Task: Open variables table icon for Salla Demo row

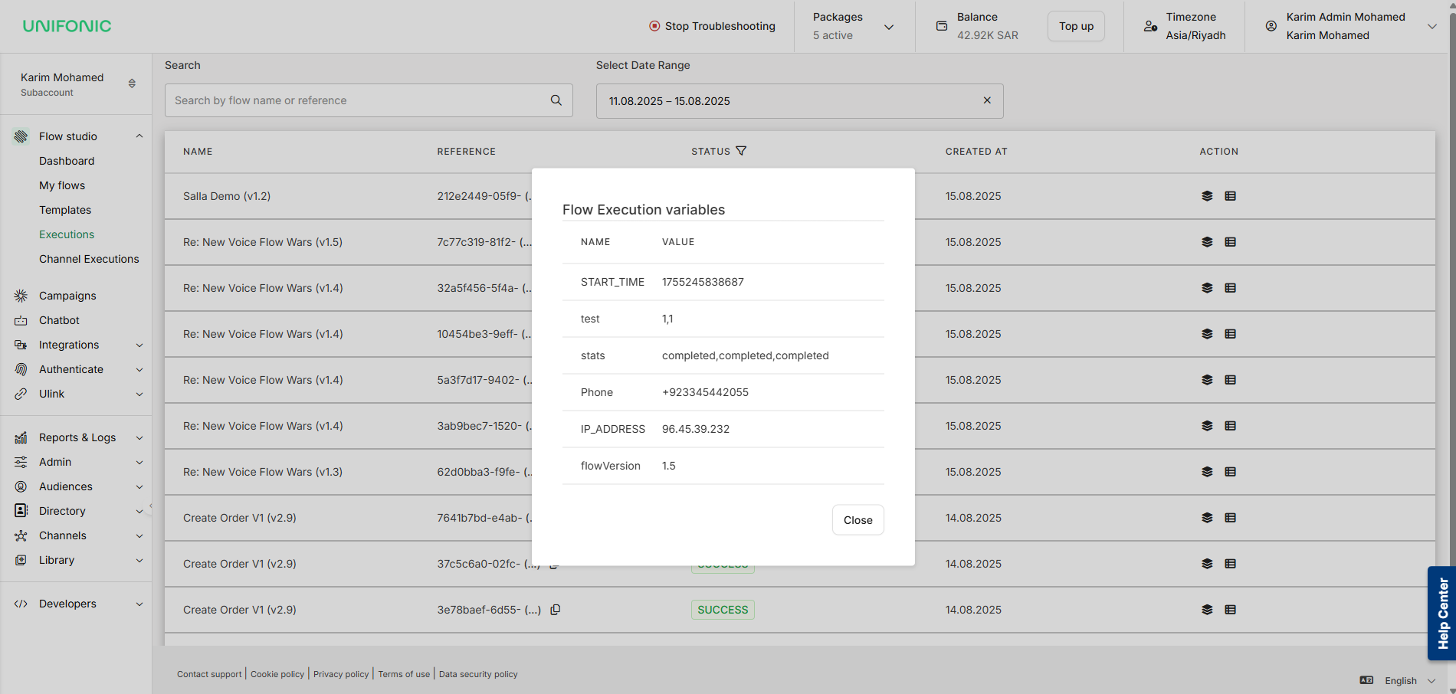Action: click(x=1231, y=196)
